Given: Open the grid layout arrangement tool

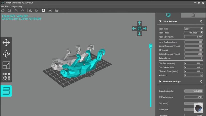Looking at the screenshot, I should pos(6,77).
